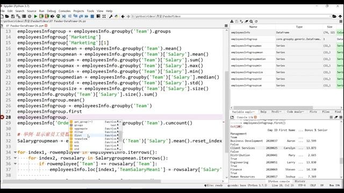Click Search variables magnifier icon
Viewport: 344px width, 193px height.
(x=251, y=21)
